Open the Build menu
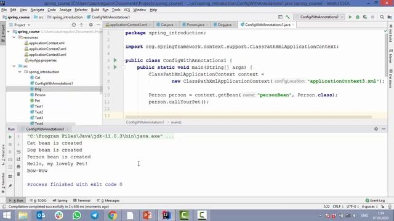394x221 pixels. (x=95, y=10)
